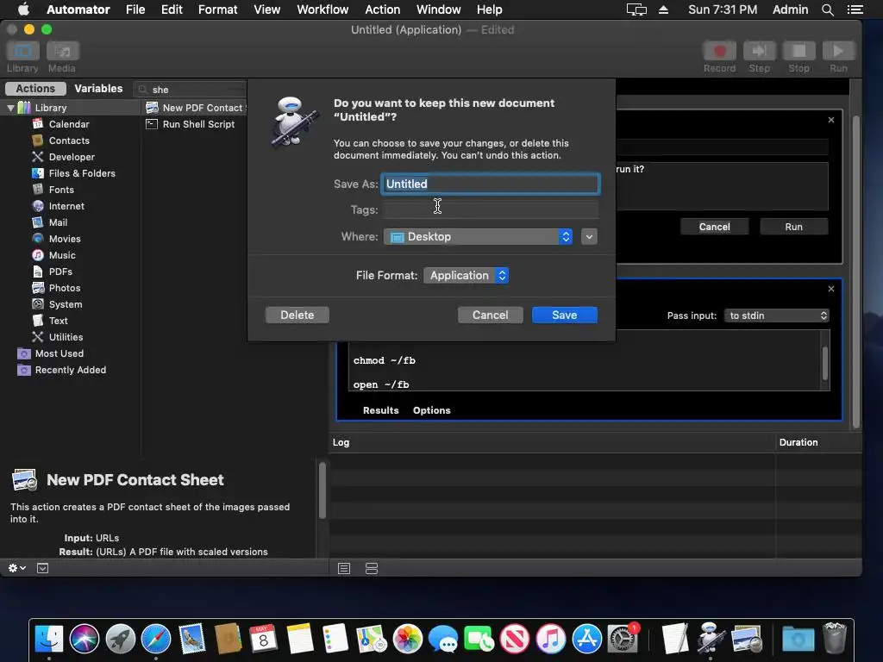Open Finder from the Dock

[49, 639]
